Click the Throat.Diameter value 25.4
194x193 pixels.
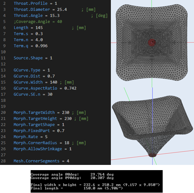tap(62, 10)
